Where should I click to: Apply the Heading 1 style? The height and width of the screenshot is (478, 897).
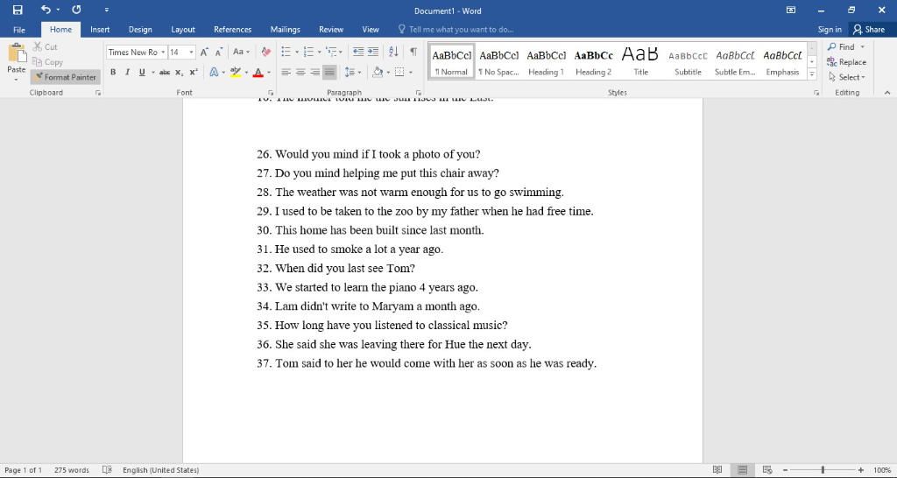pos(546,61)
